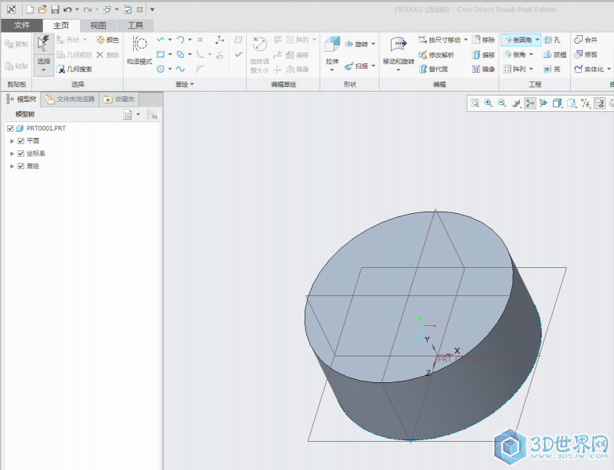Image resolution: width=614 pixels, height=470 pixels.
Task: Click the 镜像 (Mirror) edit tool
Action: click(x=482, y=69)
